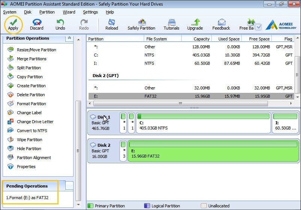Open Tutorials from the toolbar
This screenshot has height=210, width=301.
[x=172, y=25]
